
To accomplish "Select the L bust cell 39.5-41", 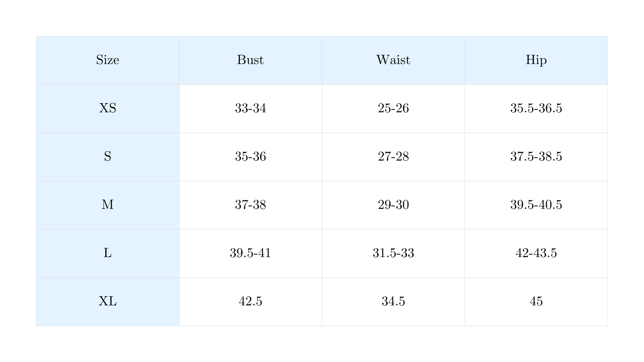I will pos(250,253).
